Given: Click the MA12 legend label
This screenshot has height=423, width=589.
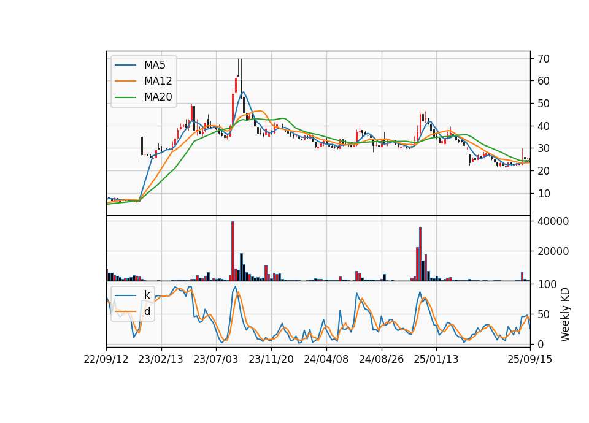Looking at the screenshot, I should point(158,81).
